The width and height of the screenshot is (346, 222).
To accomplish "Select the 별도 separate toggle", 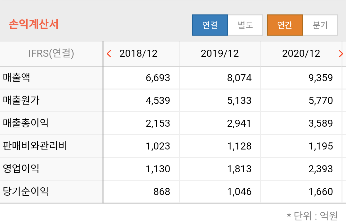I will pyautogui.click(x=245, y=25).
